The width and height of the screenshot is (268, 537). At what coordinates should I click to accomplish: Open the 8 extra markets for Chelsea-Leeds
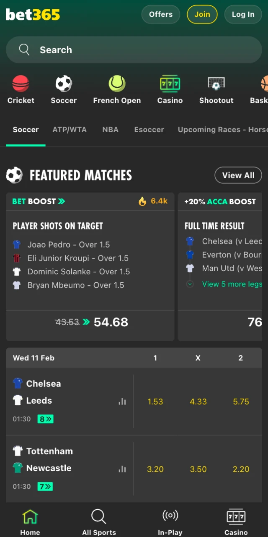pos(45,419)
